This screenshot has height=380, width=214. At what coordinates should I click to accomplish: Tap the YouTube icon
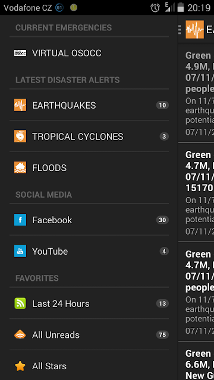(20, 251)
